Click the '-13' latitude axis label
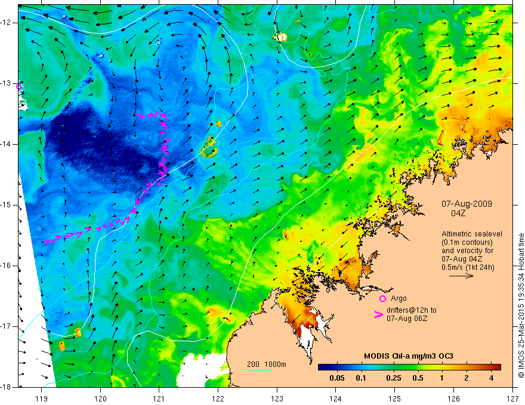The width and height of the screenshot is (525, 405). 6,83
